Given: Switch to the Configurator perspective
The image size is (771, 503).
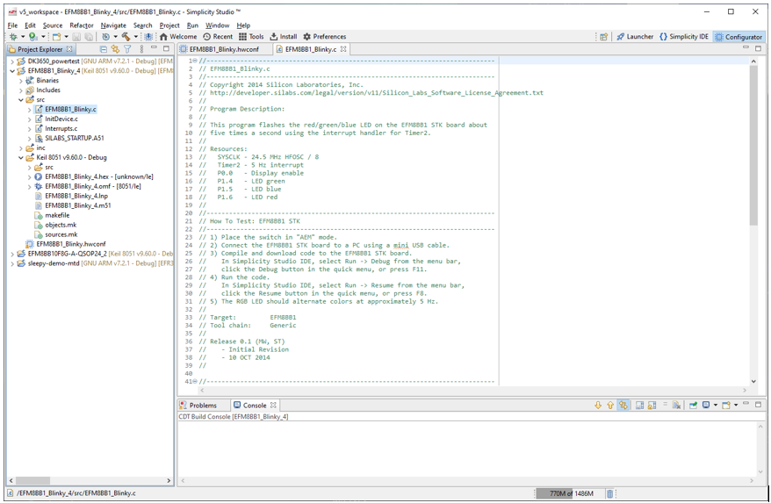Looking at the screenshot, I should tap(739, 37).
